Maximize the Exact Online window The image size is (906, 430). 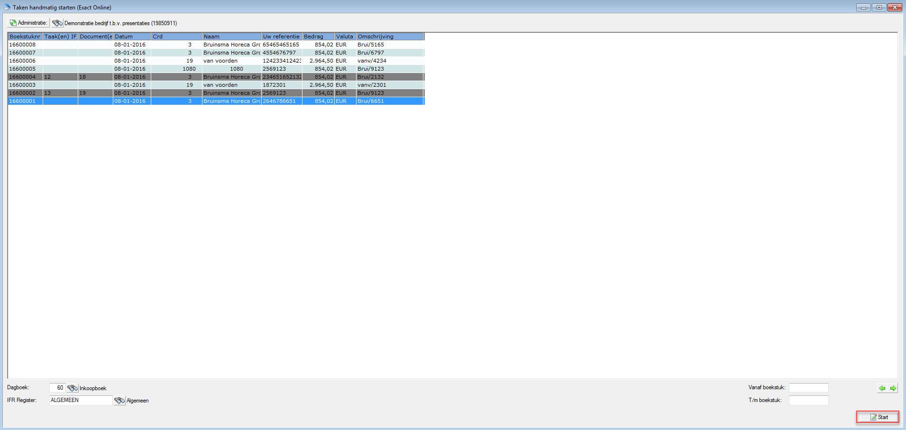879,7
